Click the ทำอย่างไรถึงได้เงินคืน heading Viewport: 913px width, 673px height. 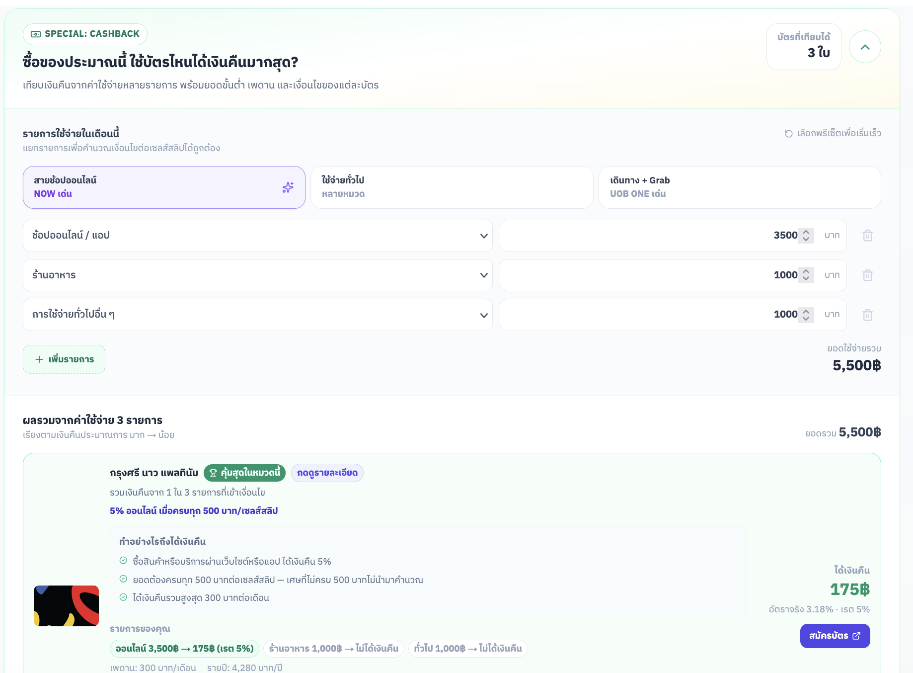tap(162, 542)
